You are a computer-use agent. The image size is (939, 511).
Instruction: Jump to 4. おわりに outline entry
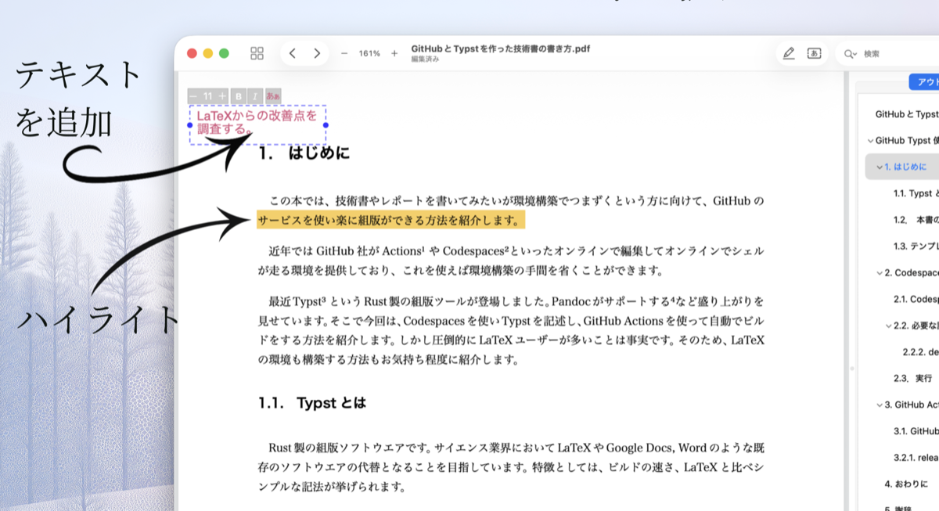coord(906,484)
